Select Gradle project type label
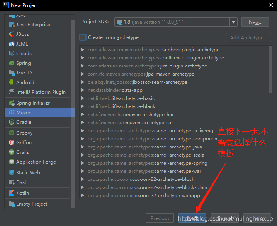Image resolution: width=277 pixels, height=226 pixels. click(x=24, y=122)
